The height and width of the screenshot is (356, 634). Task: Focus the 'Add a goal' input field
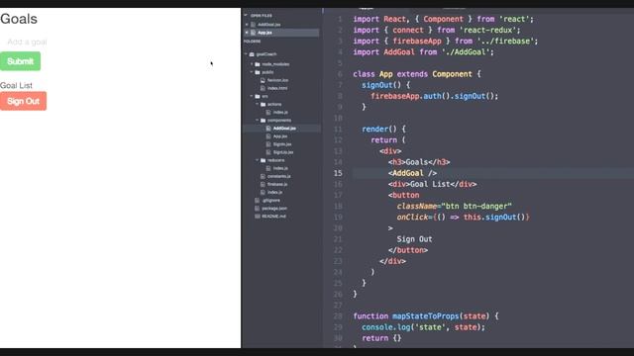pos(27,42)
